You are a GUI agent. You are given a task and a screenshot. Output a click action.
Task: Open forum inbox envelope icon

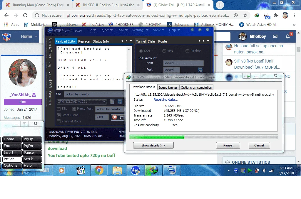pos(275,36)
